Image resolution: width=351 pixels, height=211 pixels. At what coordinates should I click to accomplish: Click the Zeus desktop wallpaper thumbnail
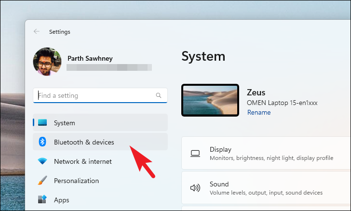coord(210,100)
